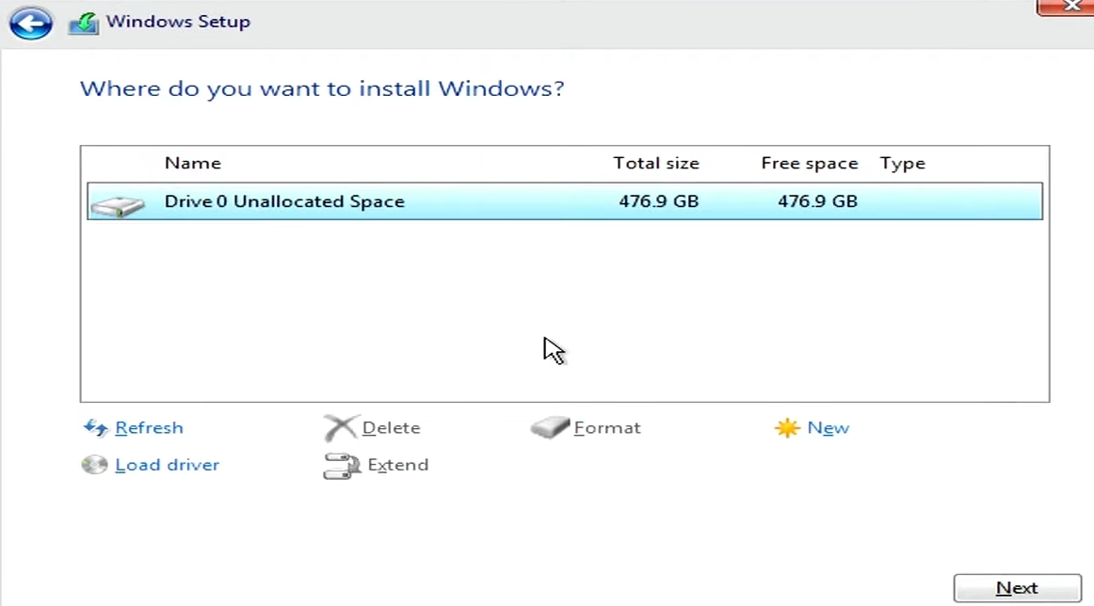Open the Refresh link
1094x606 pixels.
tap(150, 427)
